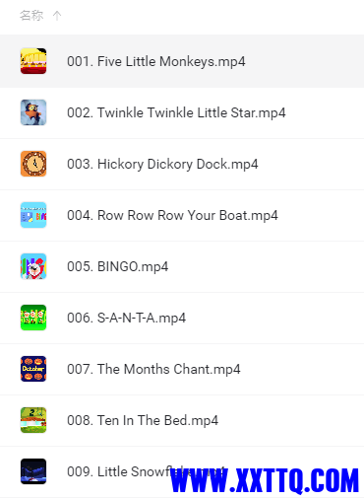This screenshot has width=364, height=500.
Task: Open file 007. The Months Chant.mp4
Action: click(x=153, y=369)
